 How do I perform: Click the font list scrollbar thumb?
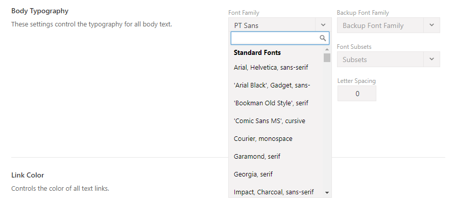(327, 56)
